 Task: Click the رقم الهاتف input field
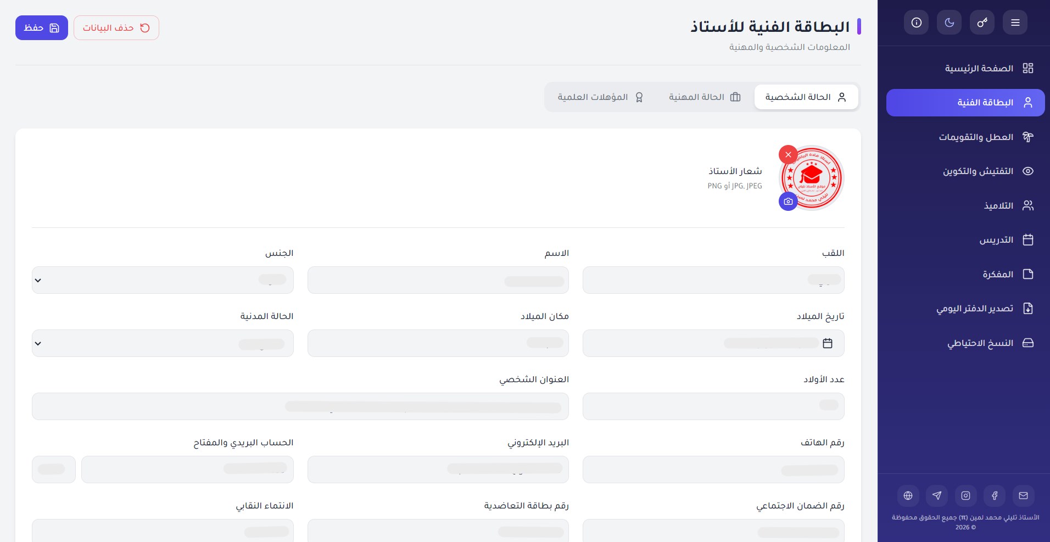[x=713, y=470]
